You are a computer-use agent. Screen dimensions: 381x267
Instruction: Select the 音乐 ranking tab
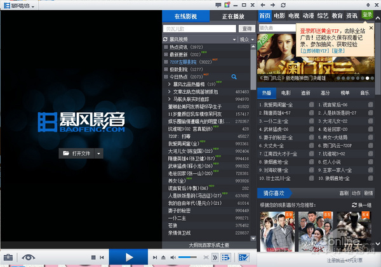(x=364, y=93)
